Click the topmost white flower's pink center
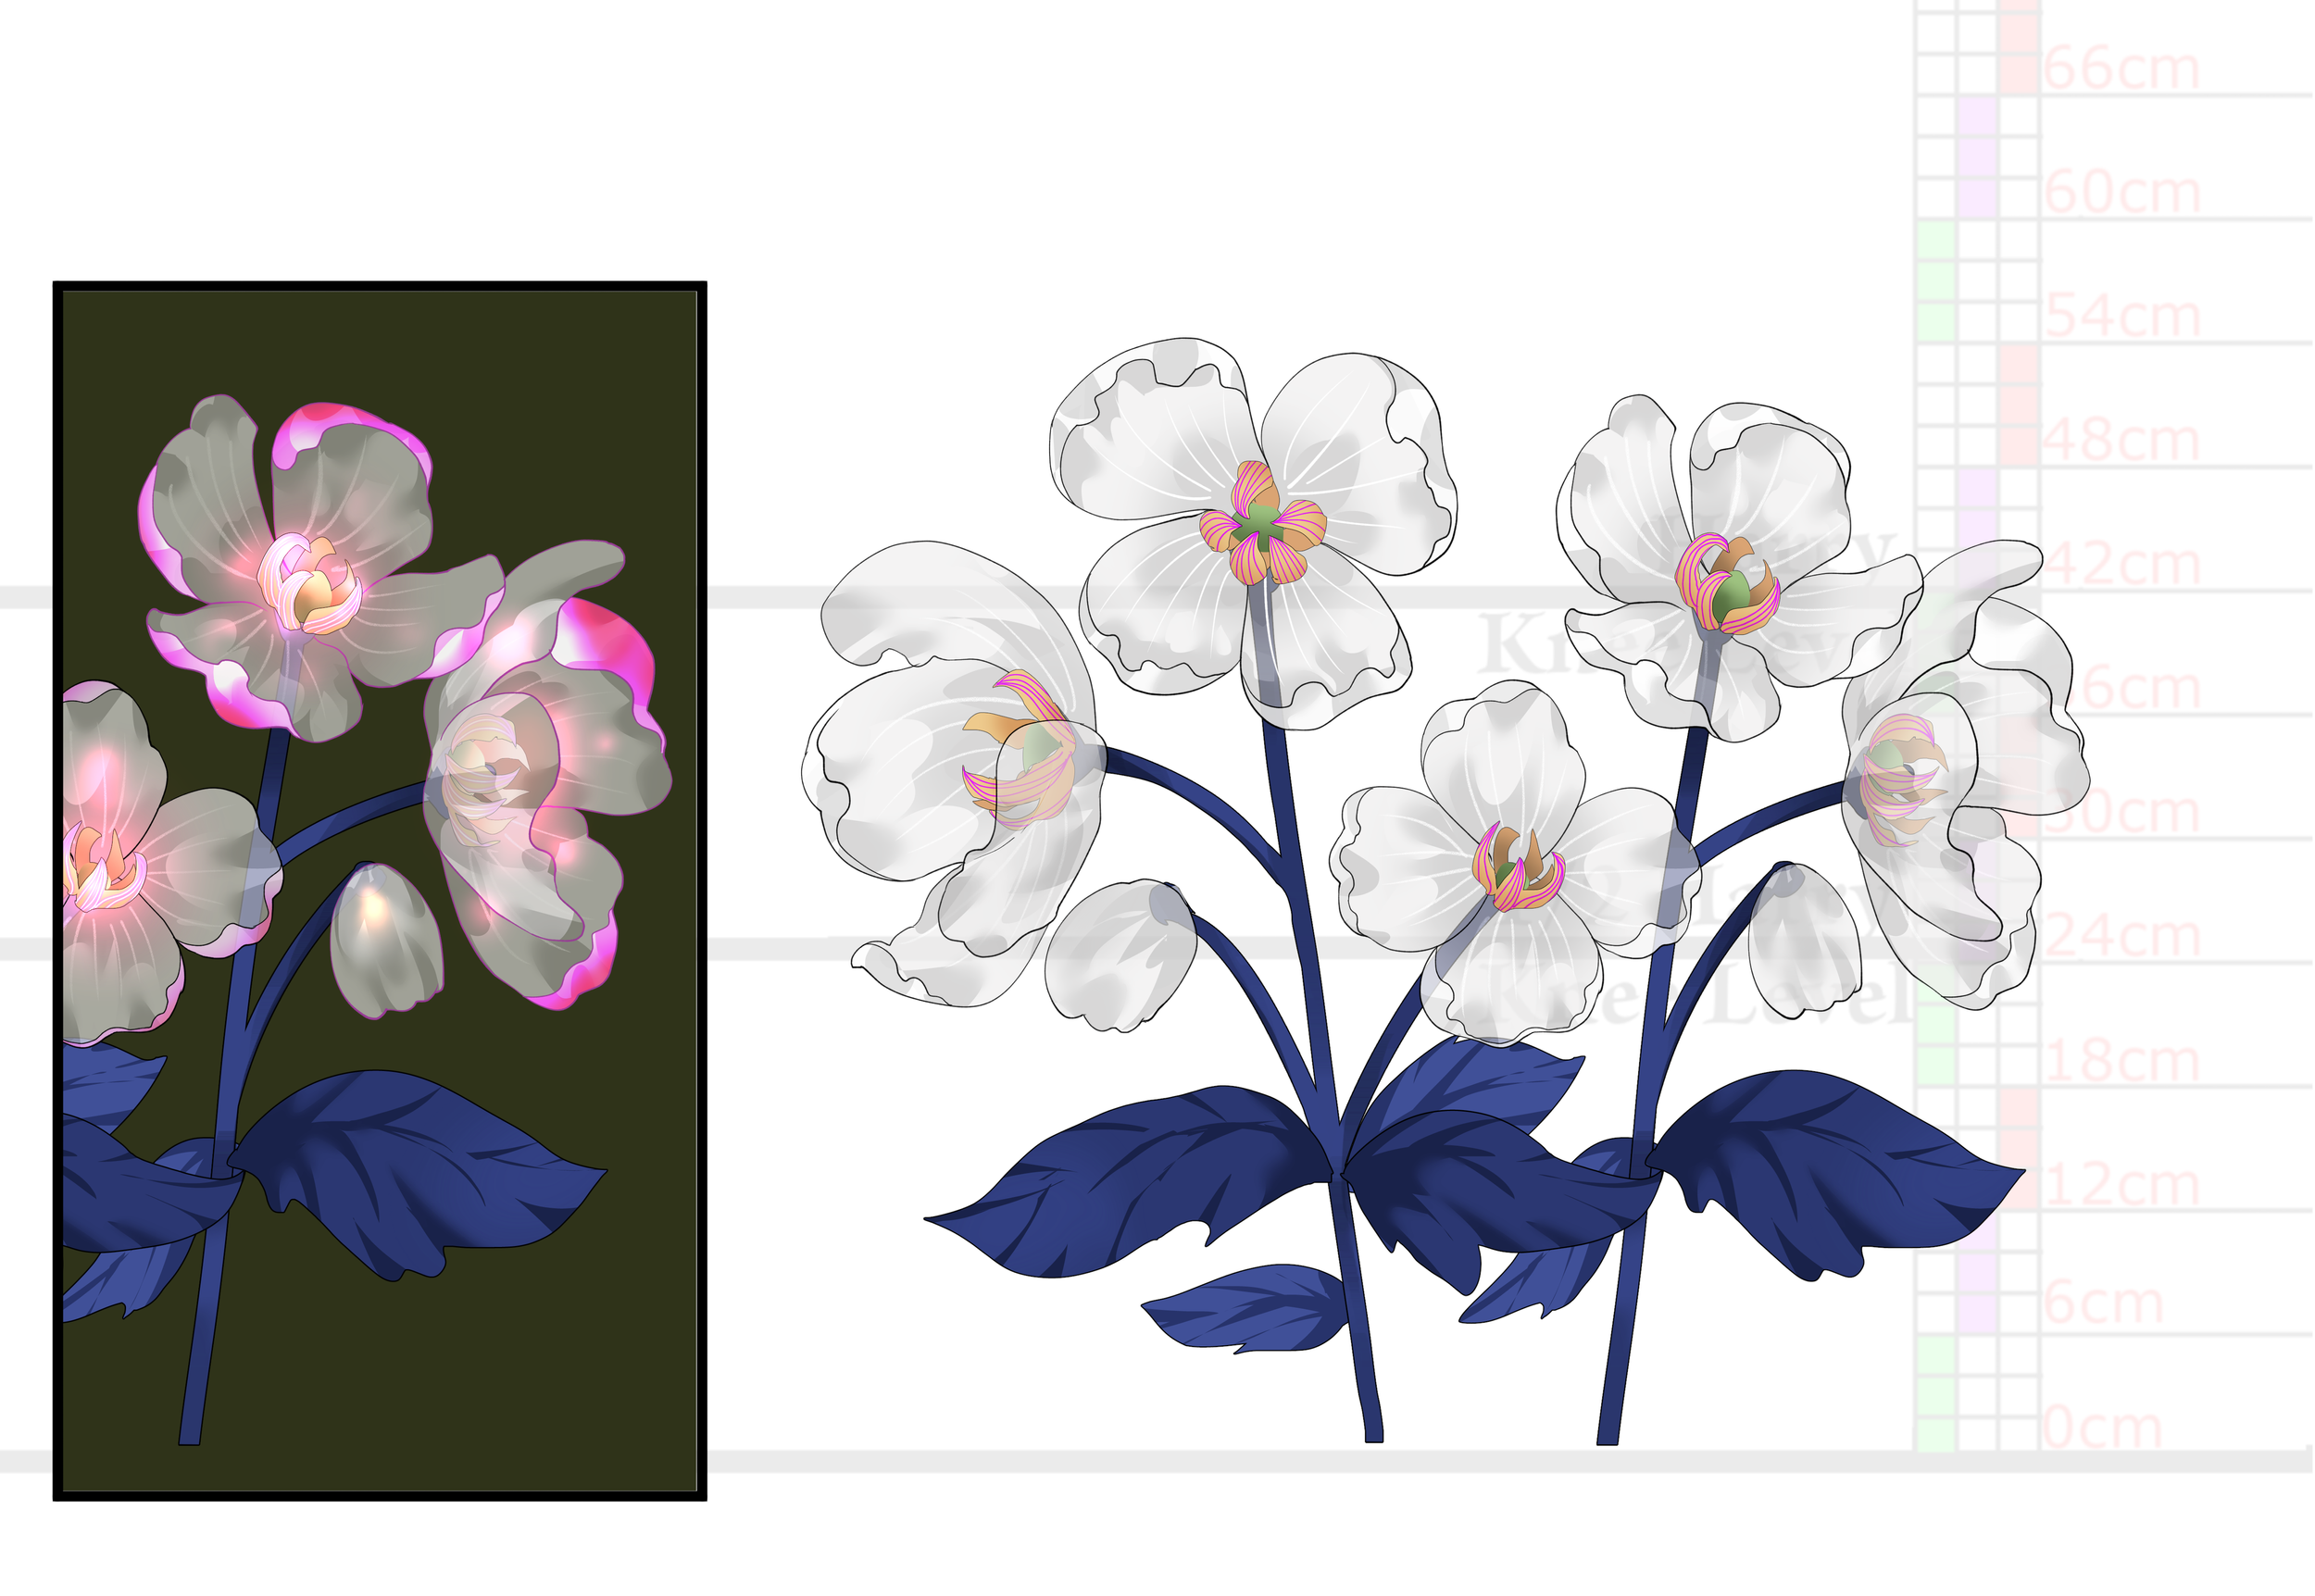Viewport: 2315px width, 1596px height. pyautogui.click(x=1262, y=527)
